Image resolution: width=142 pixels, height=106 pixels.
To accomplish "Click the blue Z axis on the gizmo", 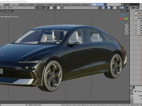I will tap(123, 15).
